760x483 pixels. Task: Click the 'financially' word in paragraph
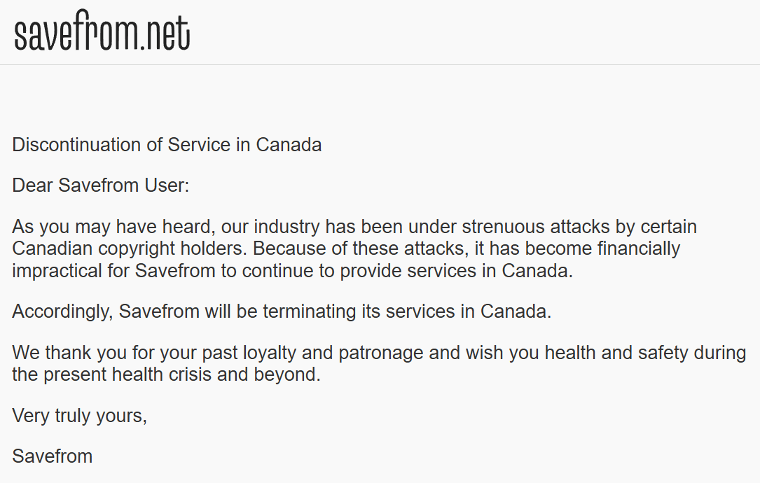pos(638,248)
